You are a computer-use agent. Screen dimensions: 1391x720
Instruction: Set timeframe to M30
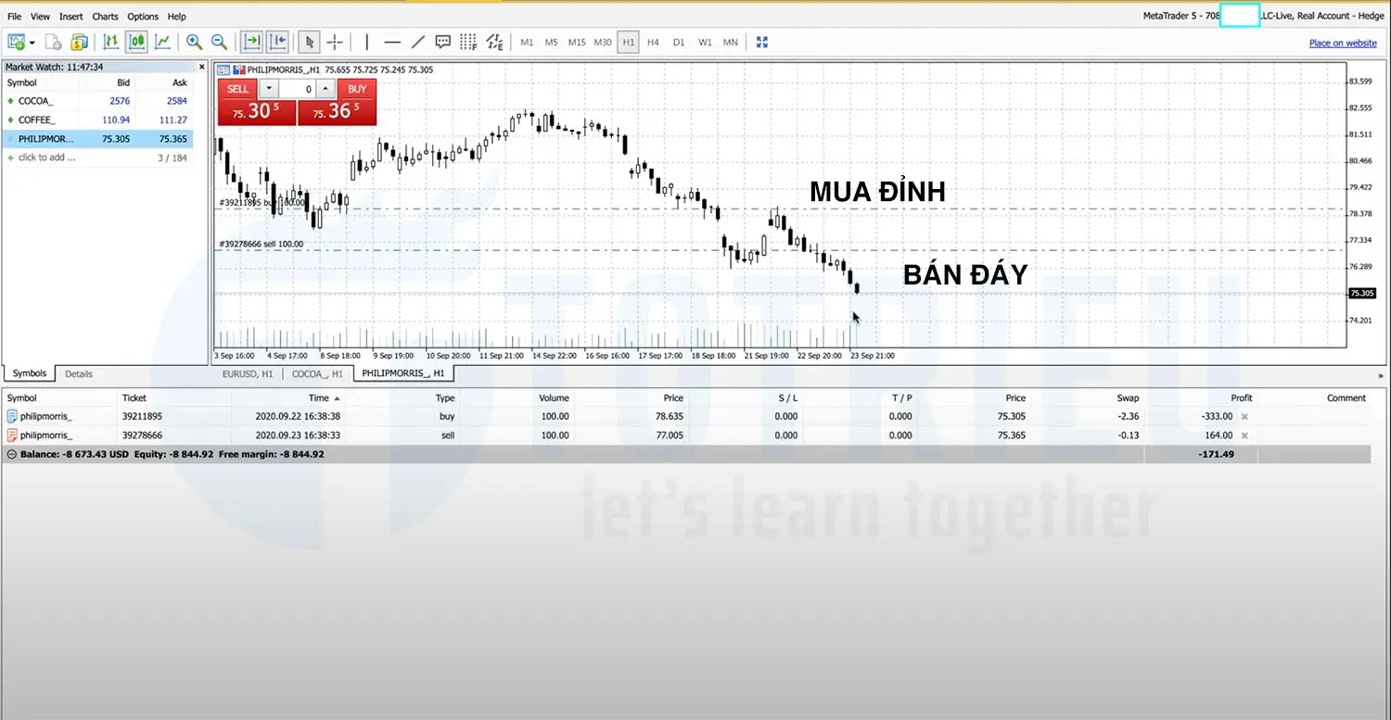click(603, 43)
